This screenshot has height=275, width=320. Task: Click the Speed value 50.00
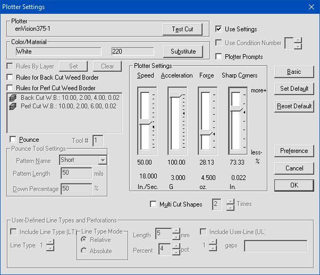pyautogui.click(x=145, y=162)
